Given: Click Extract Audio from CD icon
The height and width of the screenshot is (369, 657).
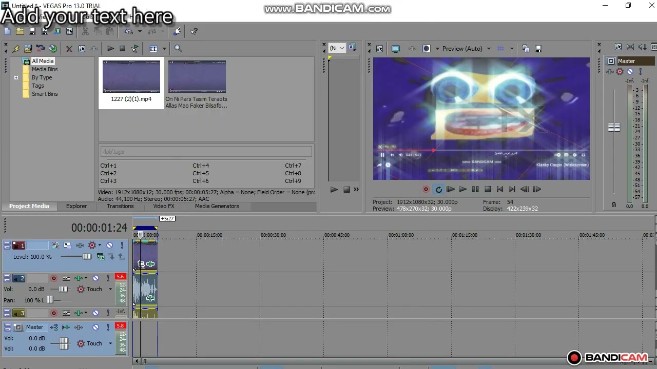Looking at the screenshot, I should click(x=53, y=49).
